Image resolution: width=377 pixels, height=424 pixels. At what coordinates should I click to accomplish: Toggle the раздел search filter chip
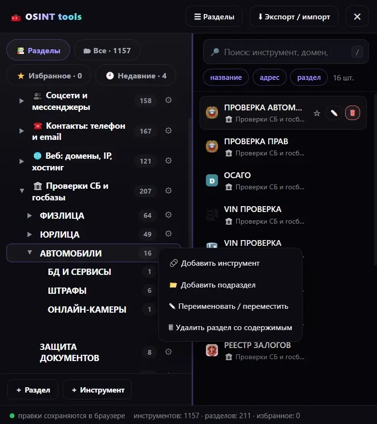click(x=309, y=77)
